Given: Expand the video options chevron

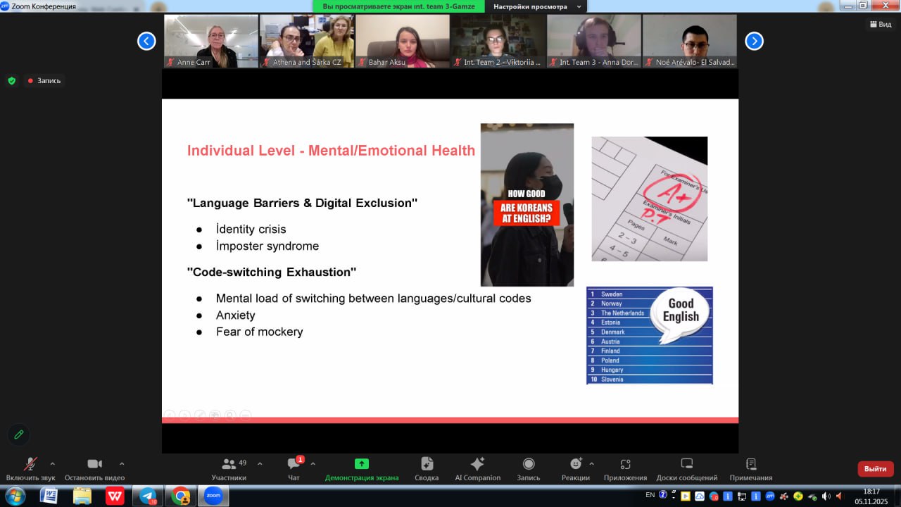Looking at the screenshot, I should click(122, 464).
